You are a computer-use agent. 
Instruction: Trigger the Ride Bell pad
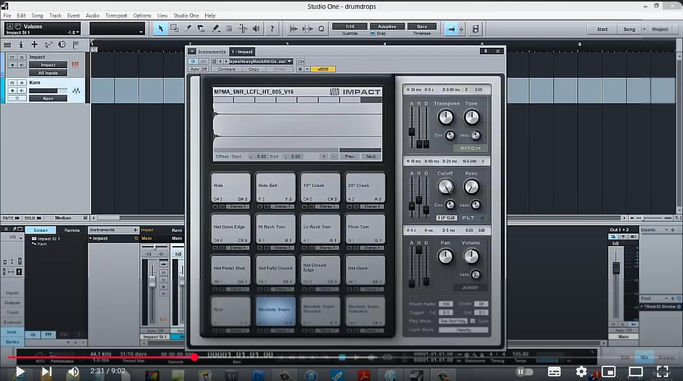click(276, 187)
